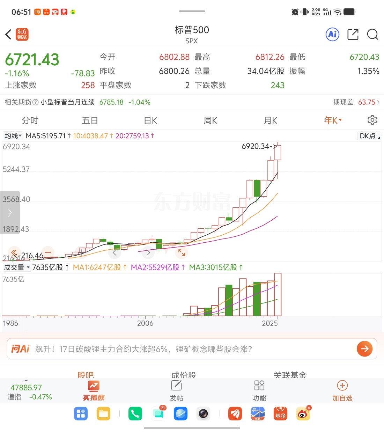The height and width of the screenshot is (433, 384).
Task: Open the Ai assistant icon
Action: click(332, 34)
